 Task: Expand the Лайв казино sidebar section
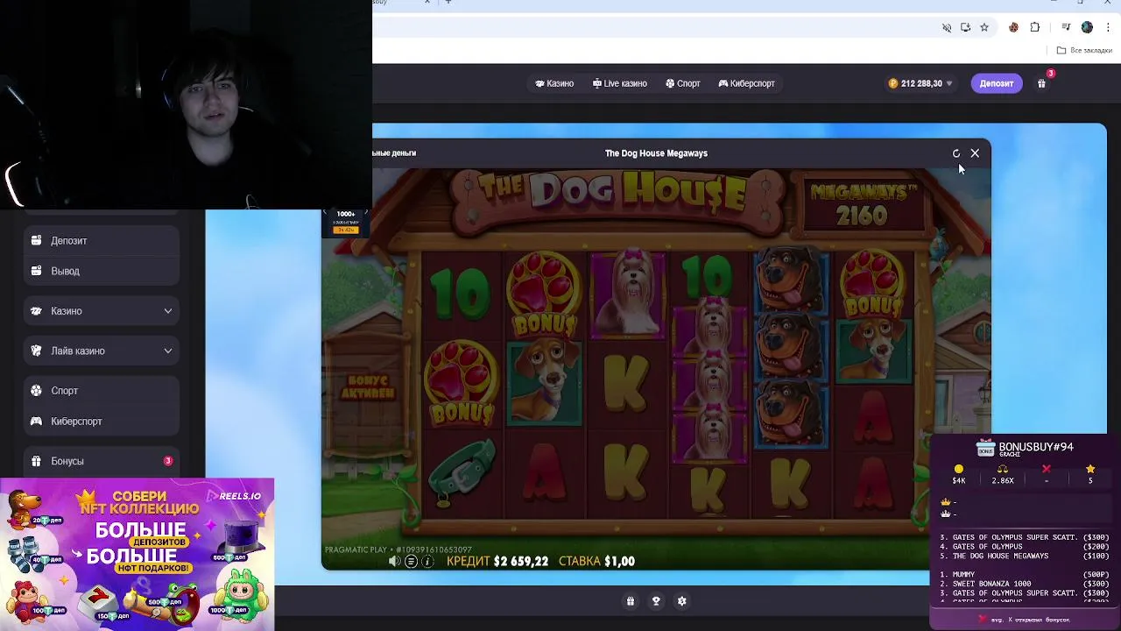click(x=102, y=351)
